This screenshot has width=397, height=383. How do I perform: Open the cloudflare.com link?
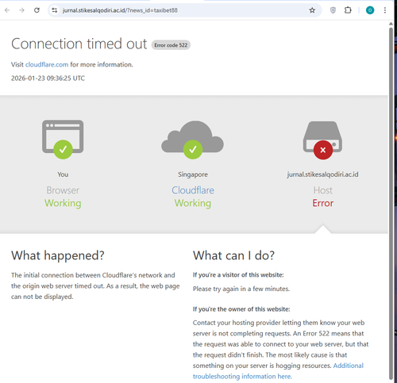(x=47, y=64)
